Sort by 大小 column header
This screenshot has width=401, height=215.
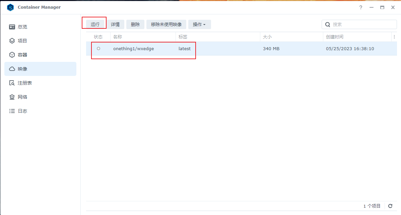click(x=291, y=37)
